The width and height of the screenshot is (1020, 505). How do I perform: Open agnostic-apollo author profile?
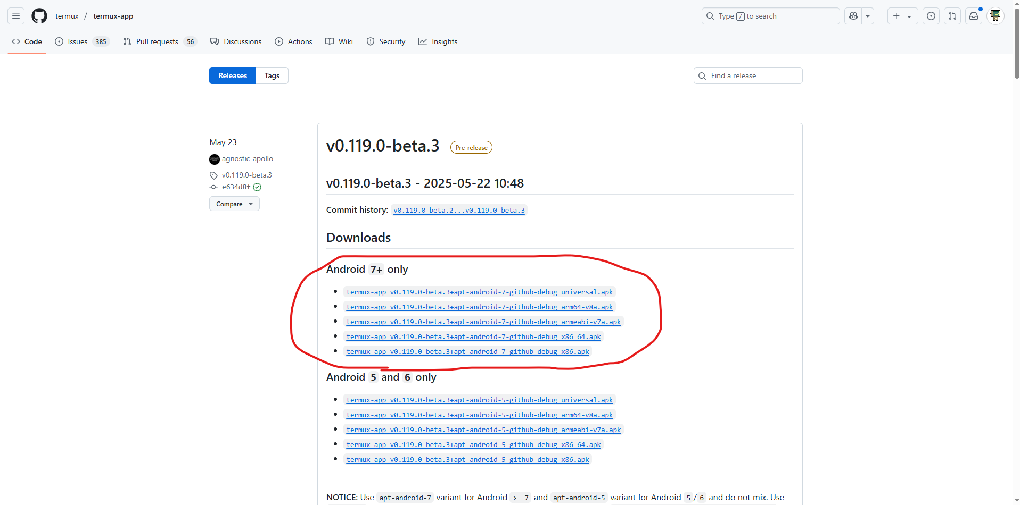click(248, 158)
